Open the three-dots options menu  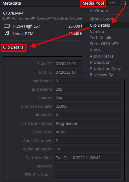(112, 3)
